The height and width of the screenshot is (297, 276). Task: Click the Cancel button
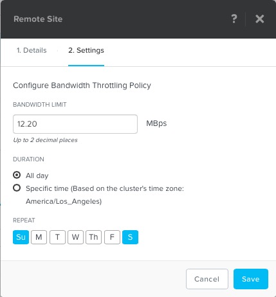(x=207, y=279)
